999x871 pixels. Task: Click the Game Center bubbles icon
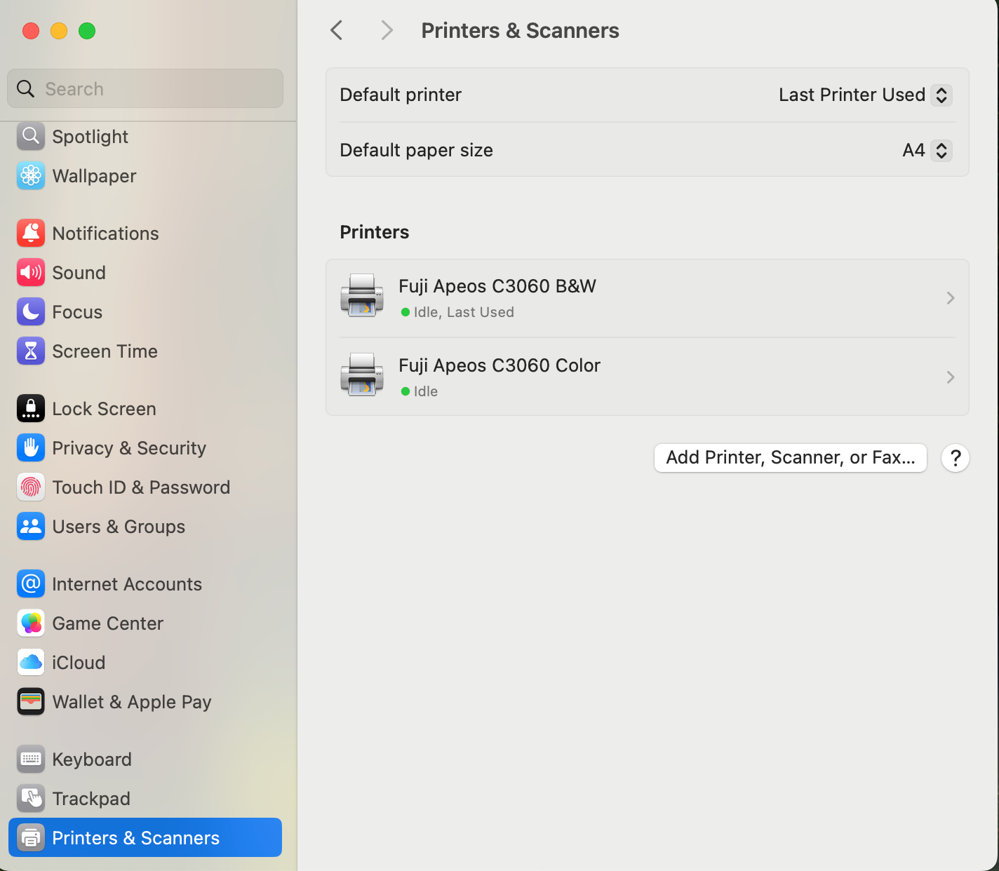(x=31, y=623)
